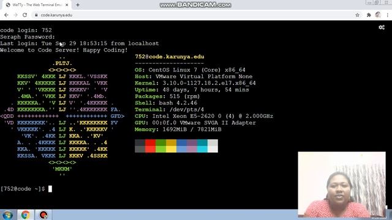Image resolution: width=392 pixels, height=220 pixels.
Task: Click the 'CPU: Intel Xeon E5-2620' line
Action: pos(204,116)
